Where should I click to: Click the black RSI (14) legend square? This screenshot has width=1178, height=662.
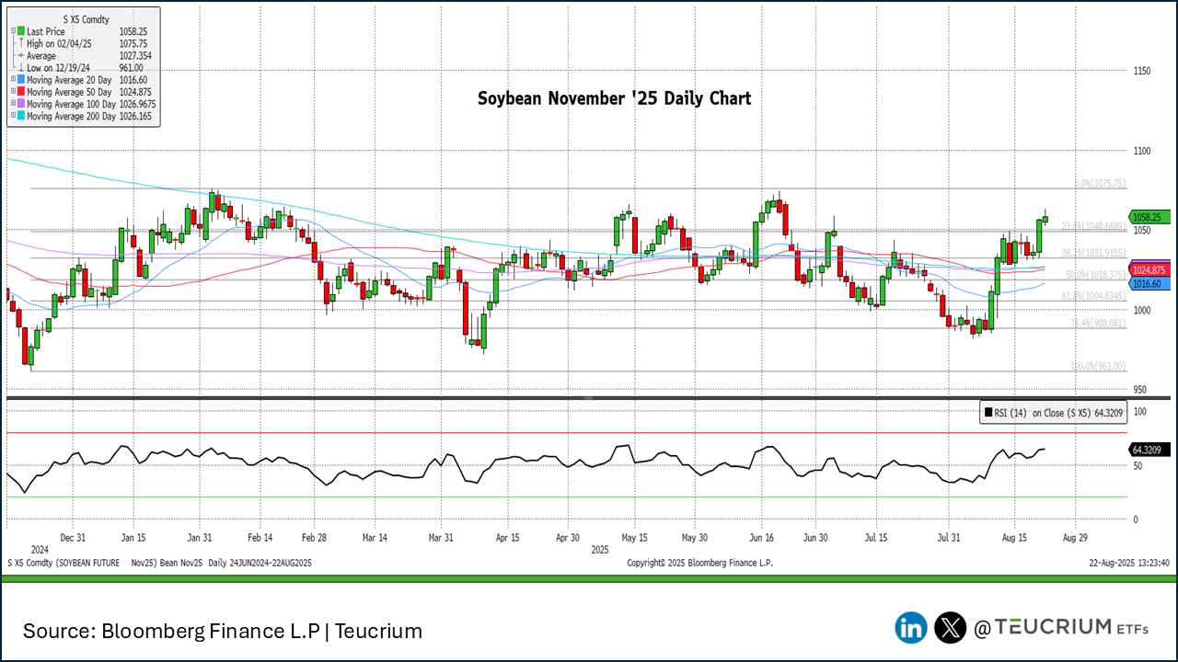pos(987,413)
